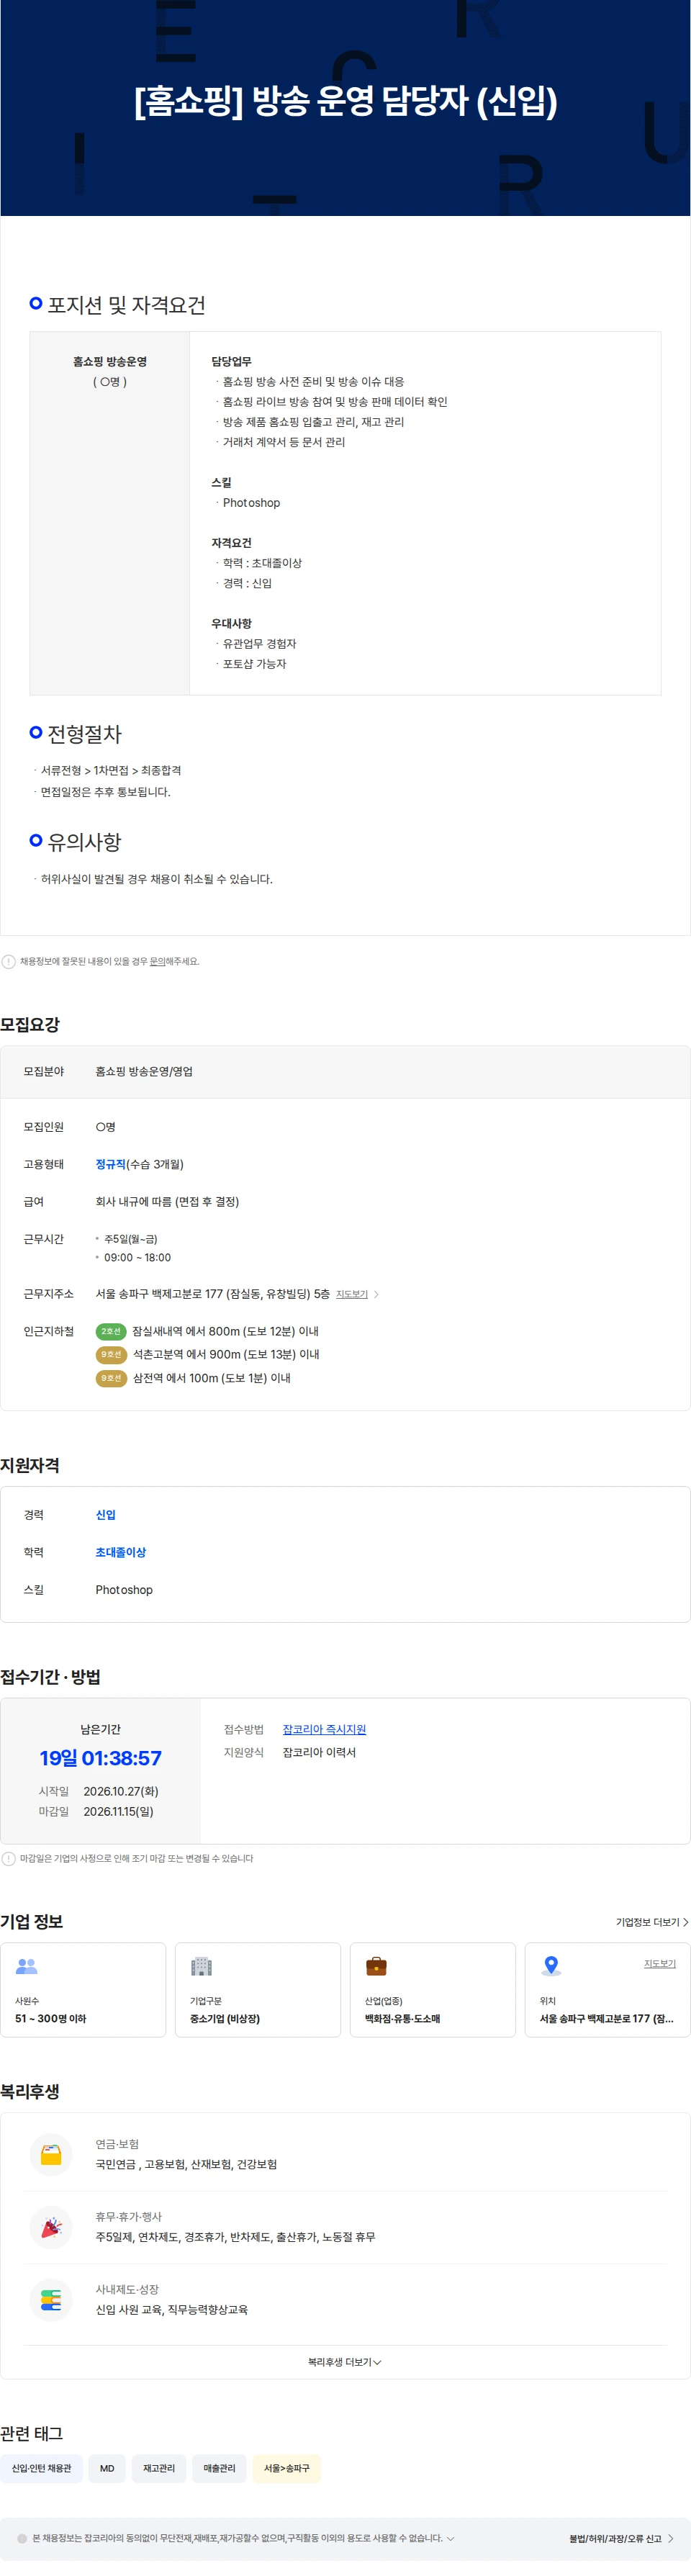Click the company type building icon

coord(201,1966)
